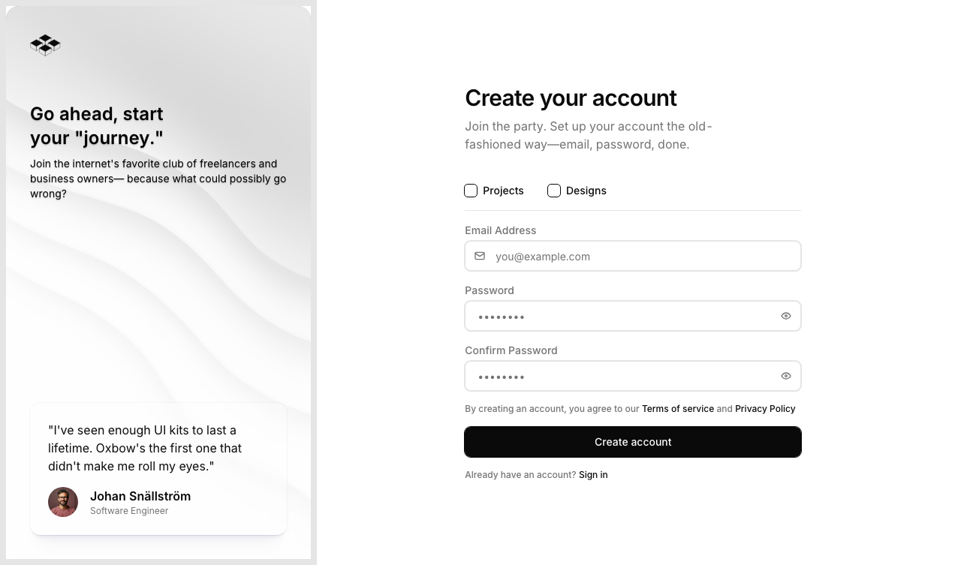Enable the Designs checkbox
The height and width of the screenshot is (577, 961).
click(x=554, y=191)
